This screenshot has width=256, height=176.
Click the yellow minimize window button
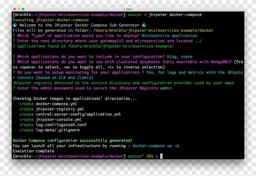[19, 9]
